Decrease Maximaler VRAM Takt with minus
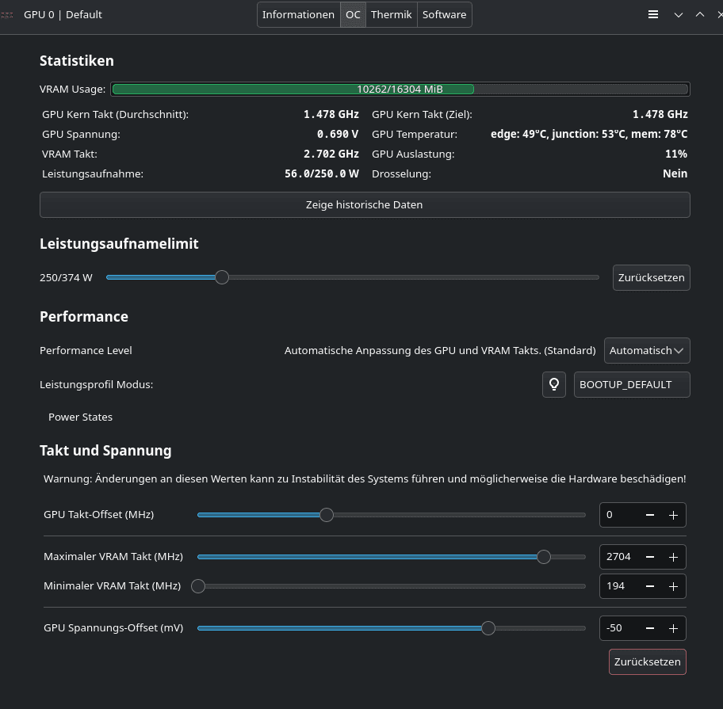Image resolution: width=723 pixels, height=709 pixels. [x=650, y=557]
